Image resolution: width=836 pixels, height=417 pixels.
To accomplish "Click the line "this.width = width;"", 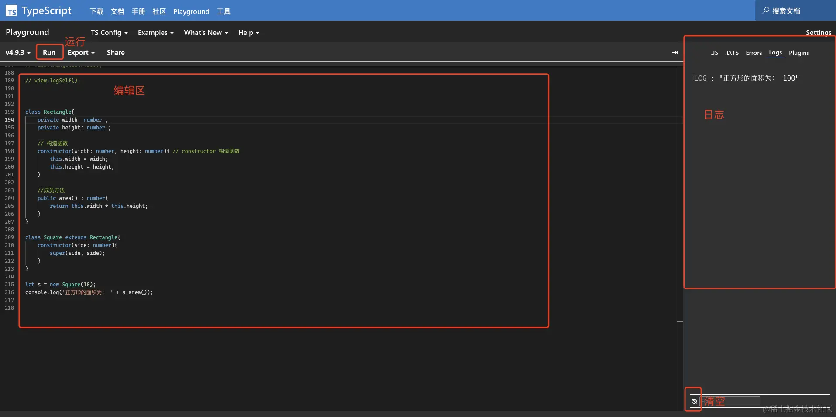I will pos(79,159).
